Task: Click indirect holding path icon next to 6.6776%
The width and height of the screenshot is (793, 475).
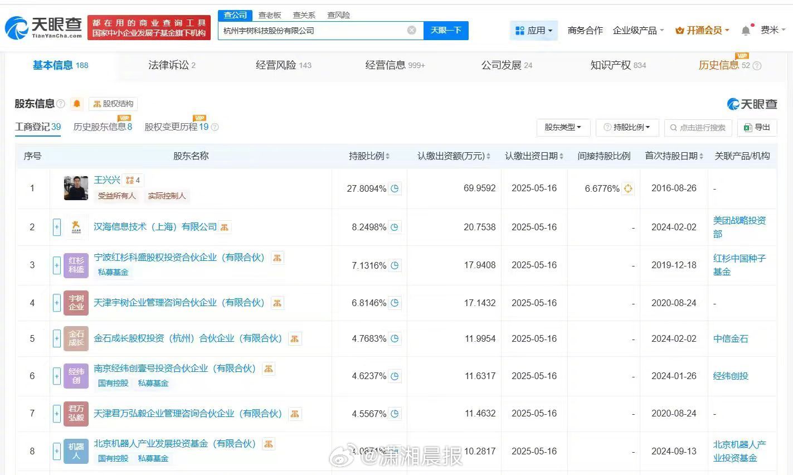Action: click(628, 188)
